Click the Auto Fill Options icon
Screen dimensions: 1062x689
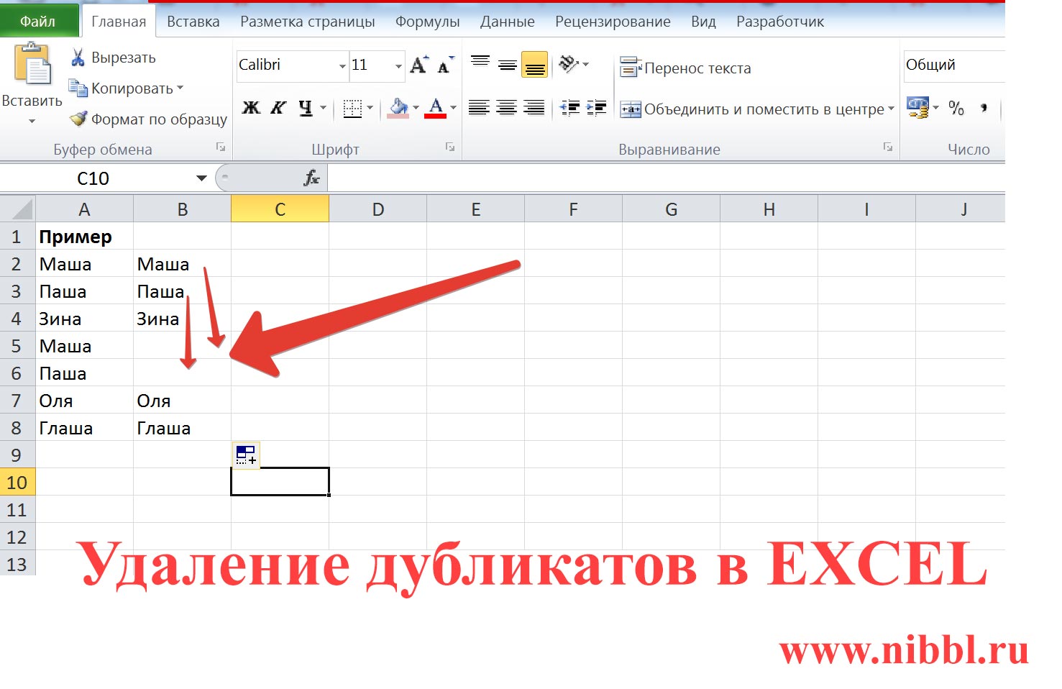pyautogui.click(x=247, y=455)
